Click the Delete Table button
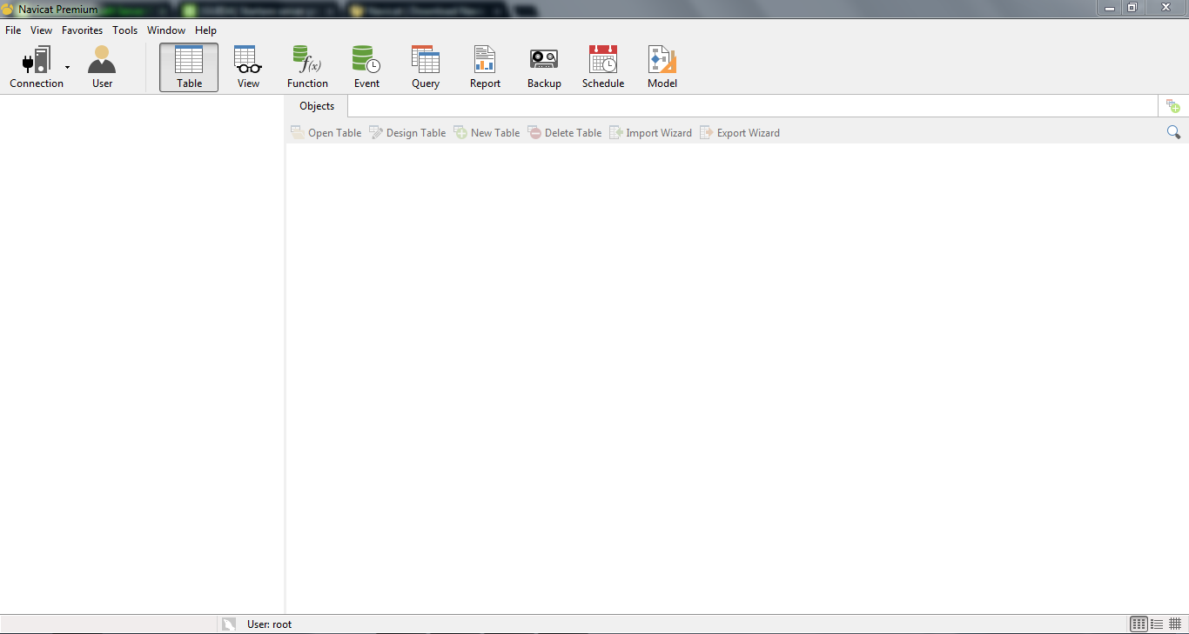The height and width of the screenshot is (634, 1189). point(565,133)
